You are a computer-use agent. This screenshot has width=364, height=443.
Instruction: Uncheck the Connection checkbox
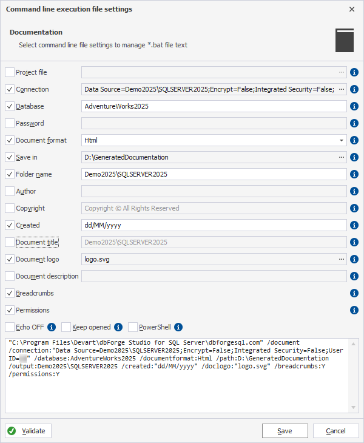[10, 89]
